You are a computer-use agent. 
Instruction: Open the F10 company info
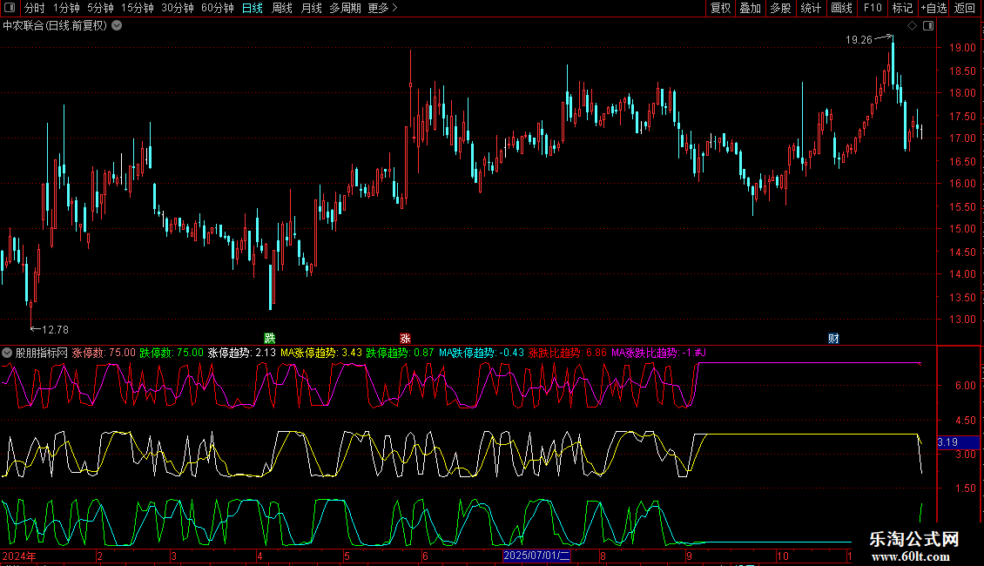pos(872,8)
